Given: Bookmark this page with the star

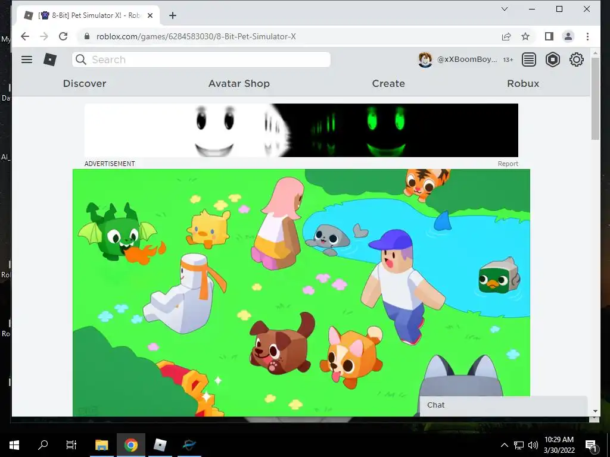Looking at the screenshot, I should coord(525,36).
